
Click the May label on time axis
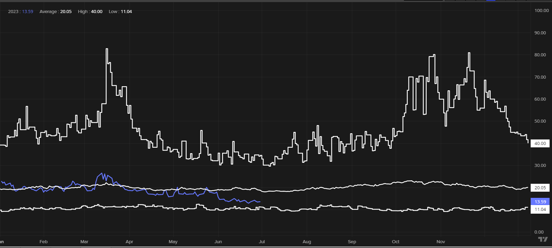(173, 242)
